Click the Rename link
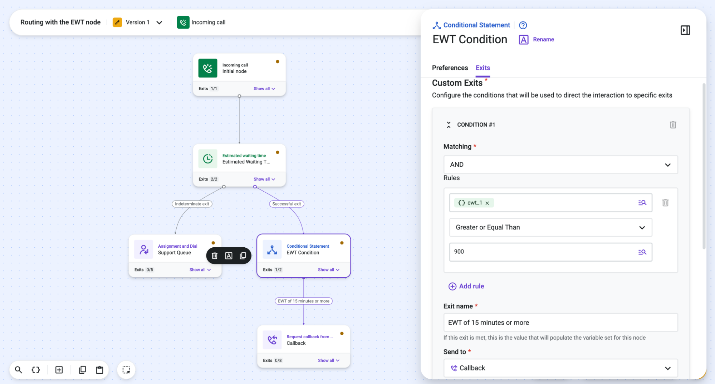Image resolution: width=715 pixels, height=384 pixels. 543,40
